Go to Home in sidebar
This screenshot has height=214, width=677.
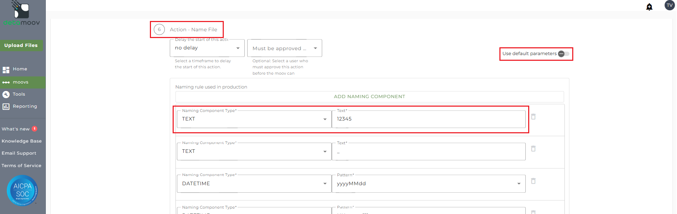(x=20, y=69)
